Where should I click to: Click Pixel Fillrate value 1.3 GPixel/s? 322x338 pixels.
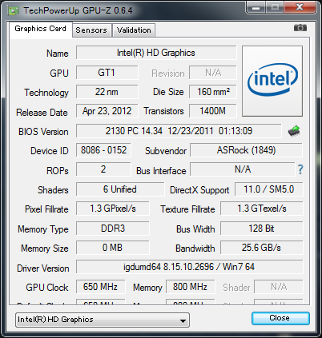pyautogui.click(x=113, y=209)
